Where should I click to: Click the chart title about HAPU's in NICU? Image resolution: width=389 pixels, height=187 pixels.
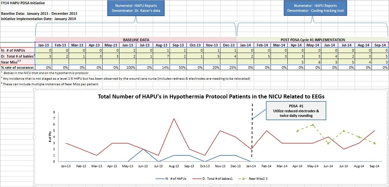[x=211, y=96]
